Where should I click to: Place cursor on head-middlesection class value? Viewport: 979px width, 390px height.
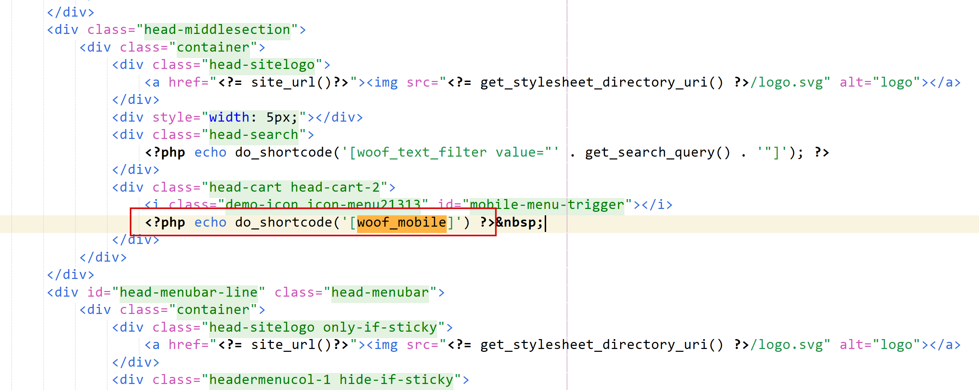coord(217,30)
